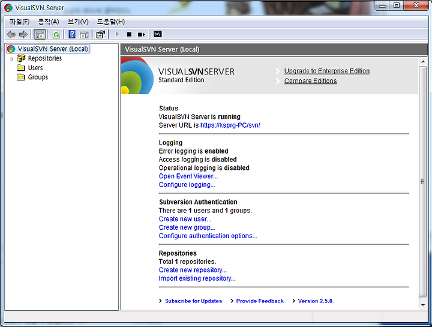The height and width of the screenshot is (327, 432).
Task: Select the Repositories tree item label
Action: [44, 58]
